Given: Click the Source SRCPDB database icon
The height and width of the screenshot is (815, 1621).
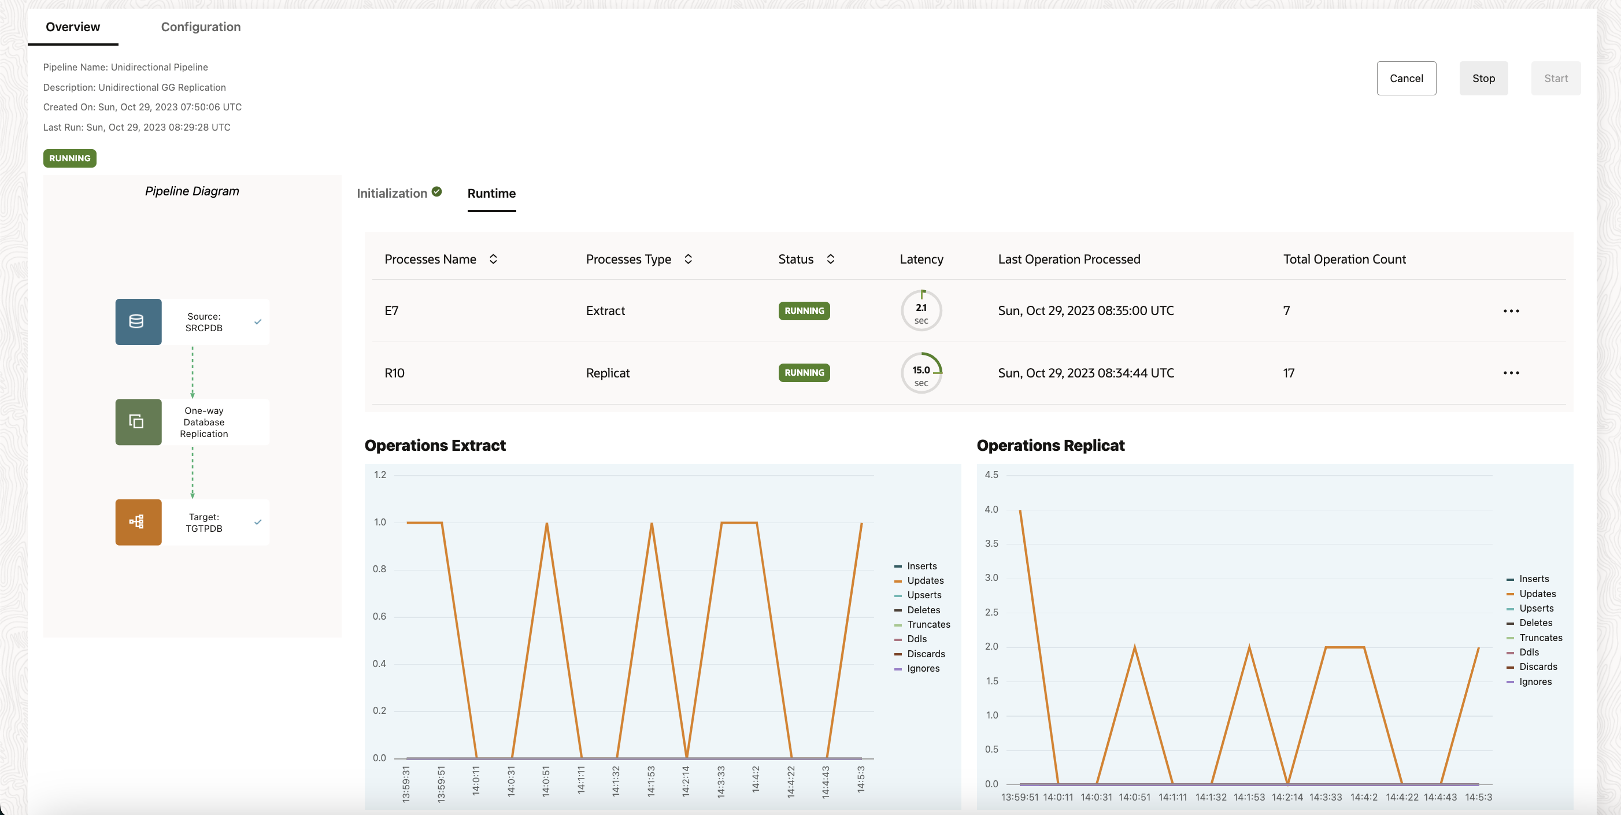Looking at the screenshot, I should [x=138, y=321].
